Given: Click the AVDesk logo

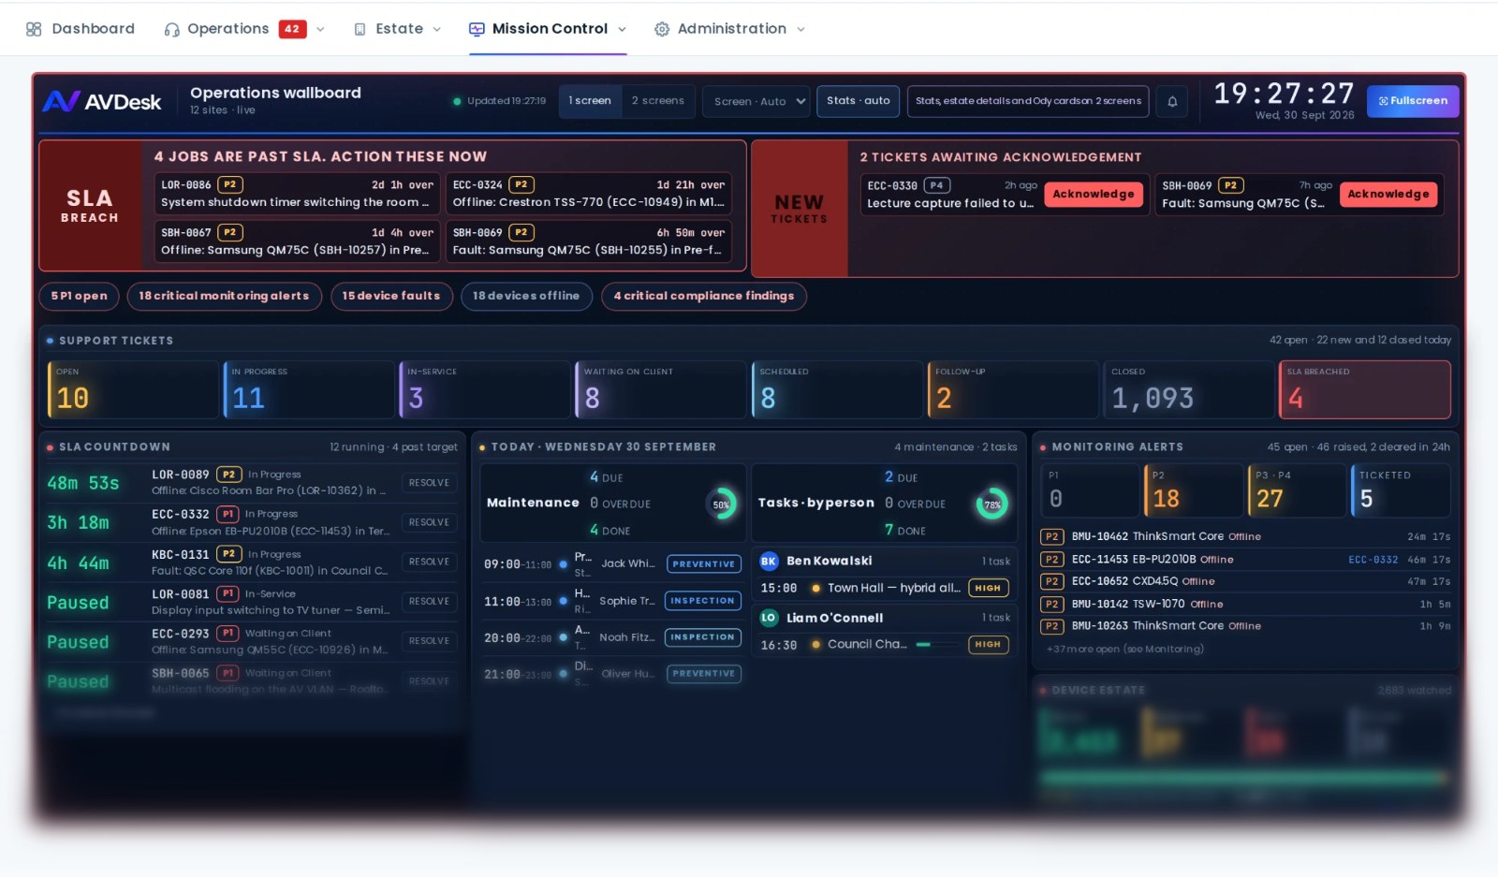Looking at the screenshot, I should pos(102,101).
